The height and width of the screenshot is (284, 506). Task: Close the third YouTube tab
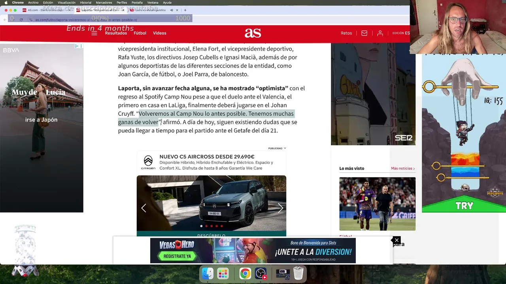[x=177, y=10]
